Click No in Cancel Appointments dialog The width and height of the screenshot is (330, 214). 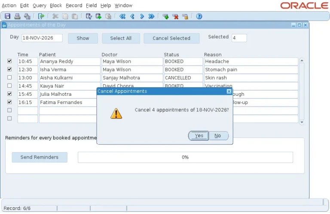tap(218, 136)
